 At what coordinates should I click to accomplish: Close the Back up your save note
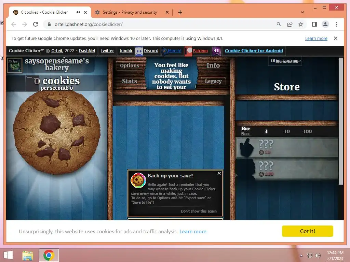coord(219,173)
